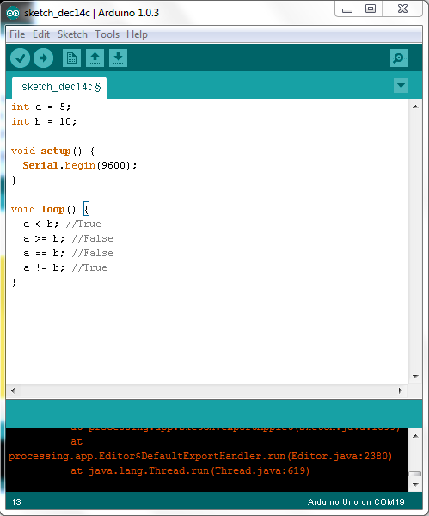The image size is (429, 516).
Task: Click 'Serial.begin(9600);' code line
Action: tap(80, 165)
